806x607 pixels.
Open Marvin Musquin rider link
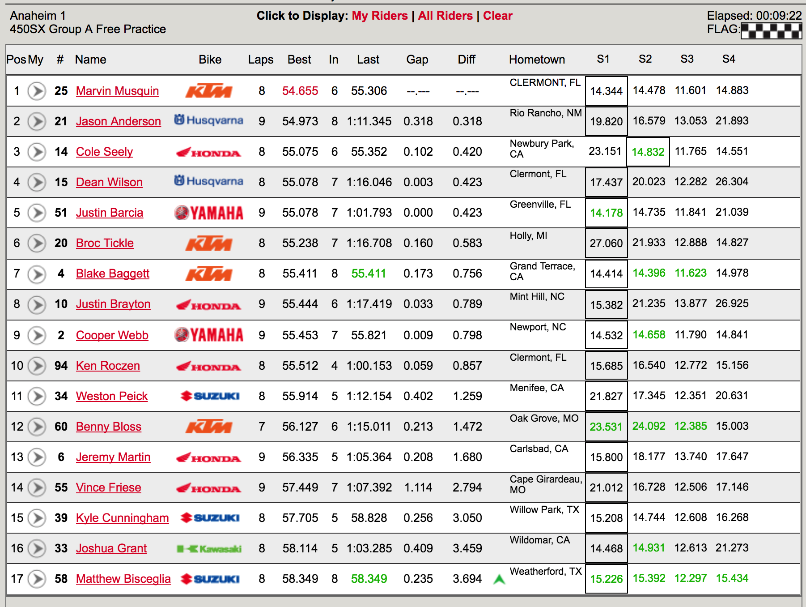[118, 91]
